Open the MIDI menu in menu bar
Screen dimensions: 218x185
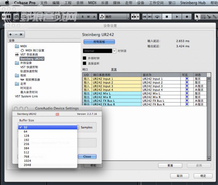point(92,3)
